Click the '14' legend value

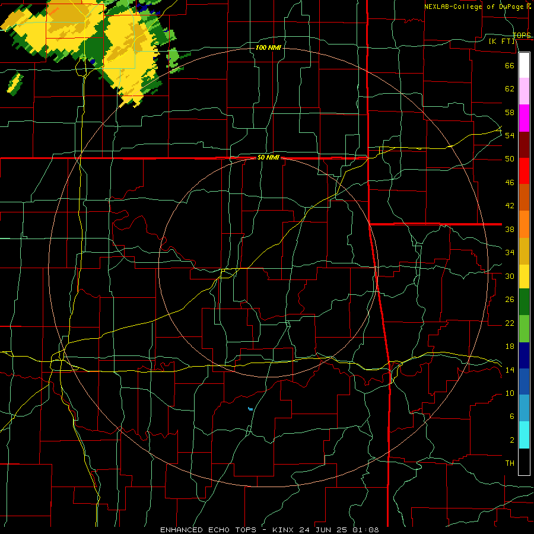click(x=510, y=370)
